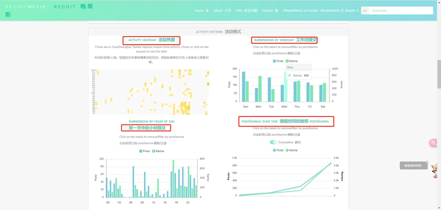
Task: Toggle Karma legend in hour-of-day chart
Action: pos(158,151)
